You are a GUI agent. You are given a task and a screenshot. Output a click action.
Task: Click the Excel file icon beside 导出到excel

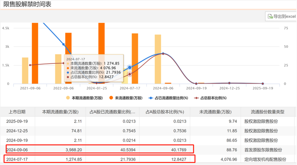(x=270, y=16)
